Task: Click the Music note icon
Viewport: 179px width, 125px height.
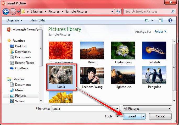Action: click(12, 90)
